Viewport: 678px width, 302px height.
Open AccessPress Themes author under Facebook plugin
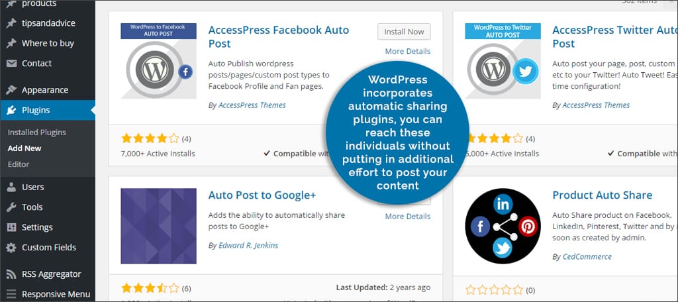point(252,105)
